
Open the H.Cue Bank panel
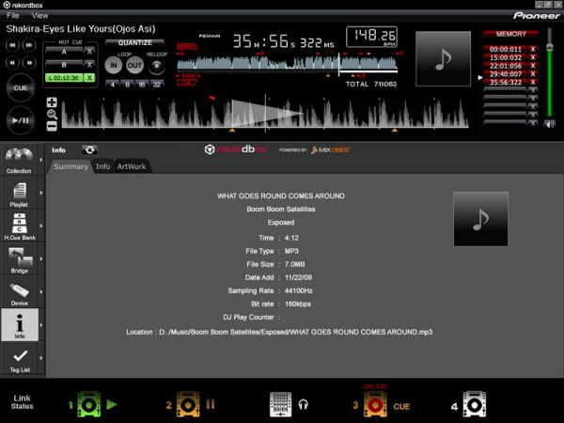pyautogui.click(x=19, y=227)
